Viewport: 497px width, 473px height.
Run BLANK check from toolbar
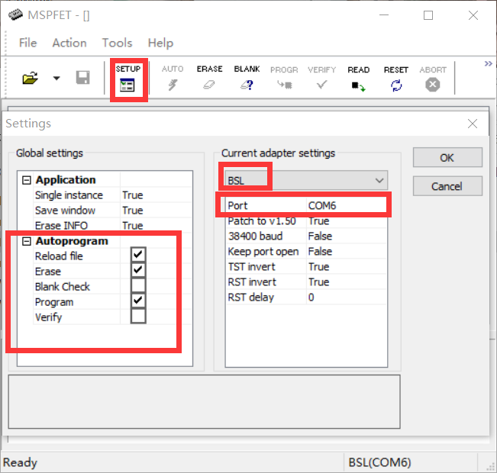pos(247,79)
